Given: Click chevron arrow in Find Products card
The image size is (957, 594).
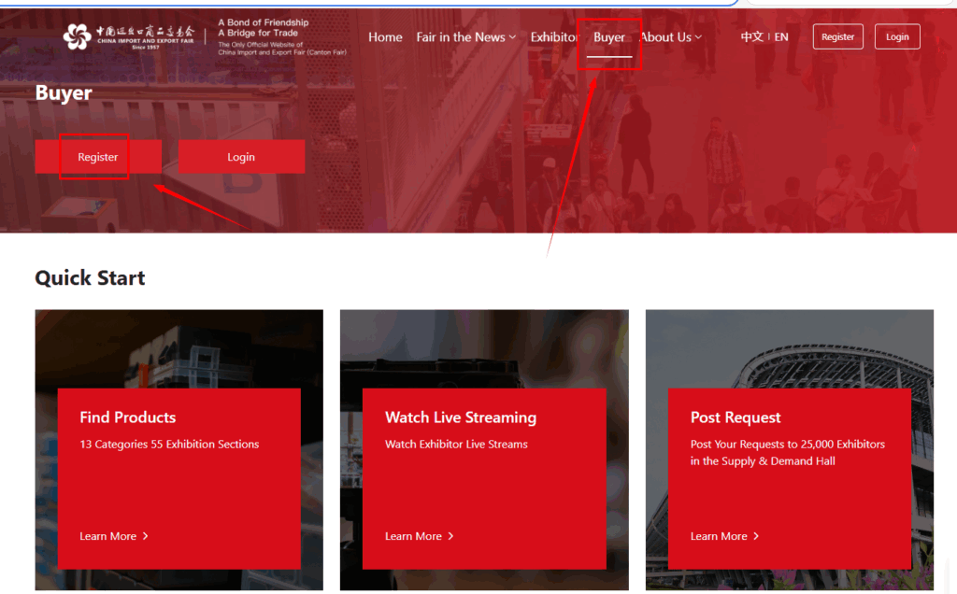Looking at the screenshot, I should [x=145, y=536].
